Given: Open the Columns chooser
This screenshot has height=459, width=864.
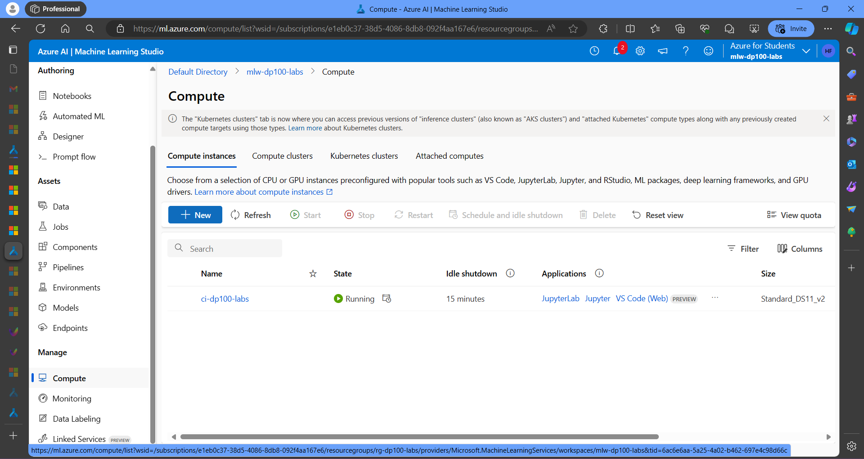Looking at the screenshot, I should [x=800, y=249].
